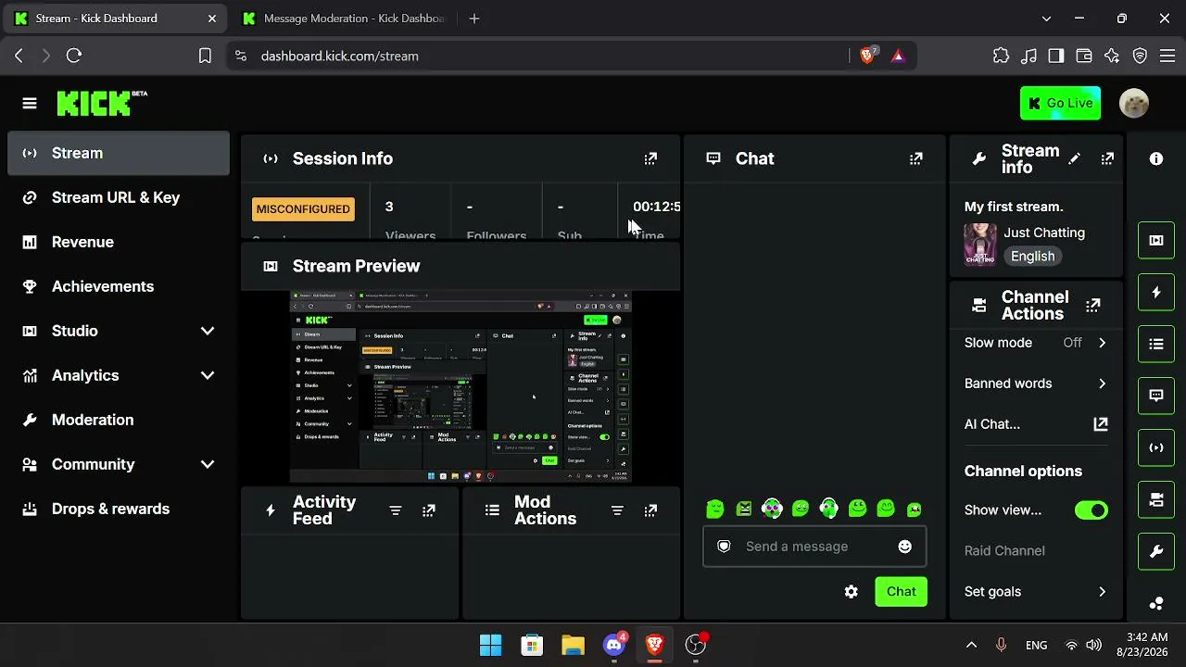This screenshot has height=667, width=1186.
Task: Open the emoji picker in the message box
Action: click(905, 547)
